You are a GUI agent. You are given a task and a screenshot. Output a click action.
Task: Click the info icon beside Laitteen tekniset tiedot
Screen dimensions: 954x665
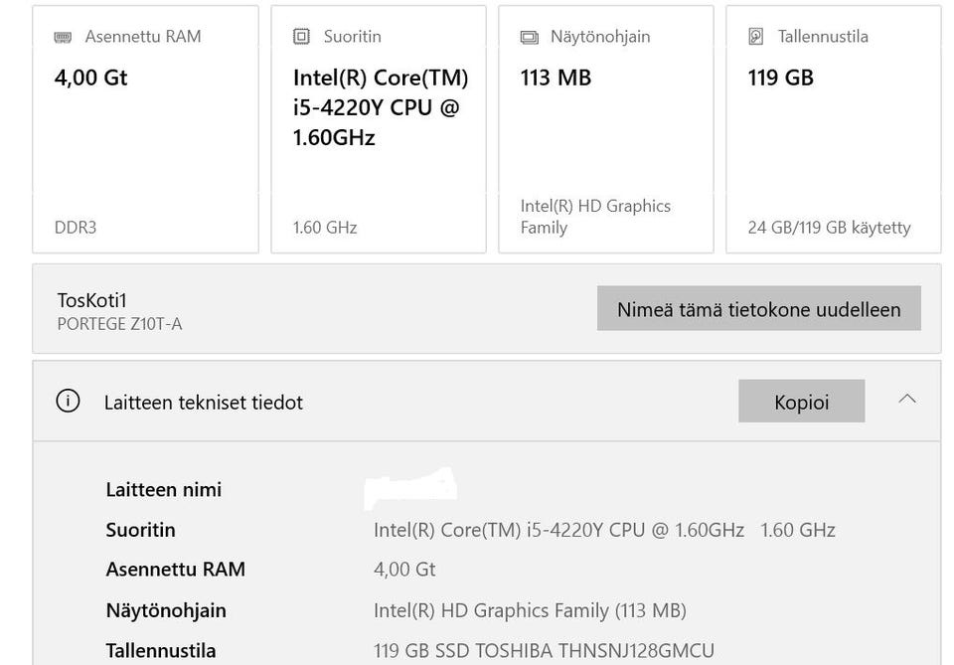(68, 402)
